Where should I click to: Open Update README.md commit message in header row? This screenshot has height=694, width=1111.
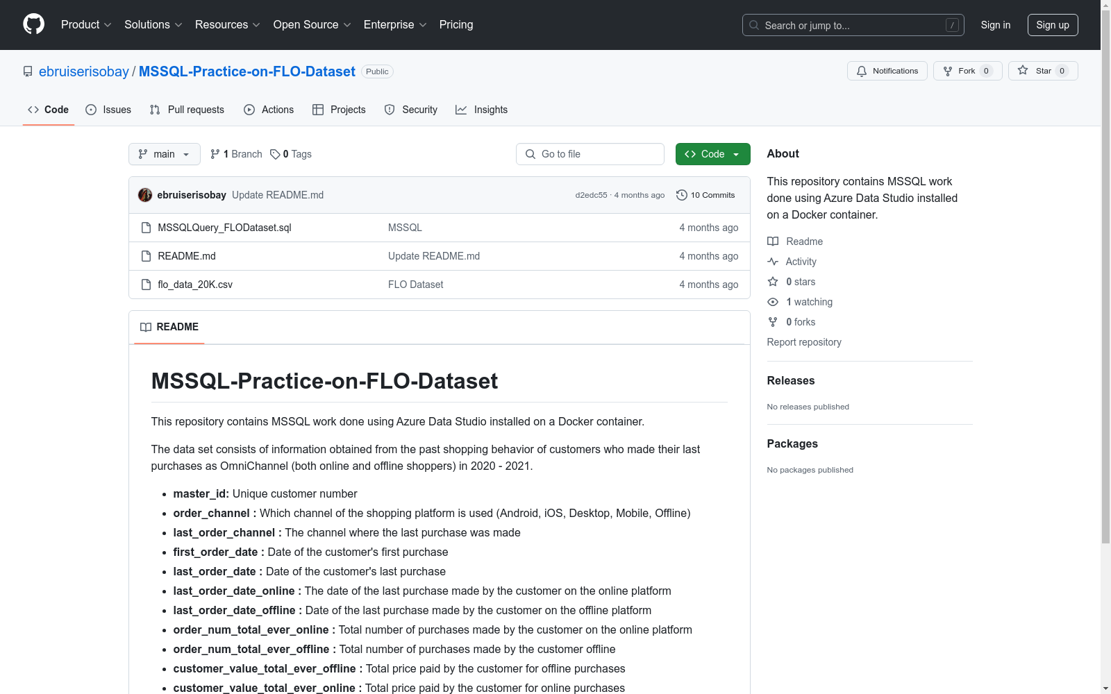[x=278, y=195]
